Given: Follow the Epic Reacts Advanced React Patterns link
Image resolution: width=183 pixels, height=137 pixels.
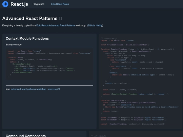Looking at the screenshot, I should pos(56,25).
